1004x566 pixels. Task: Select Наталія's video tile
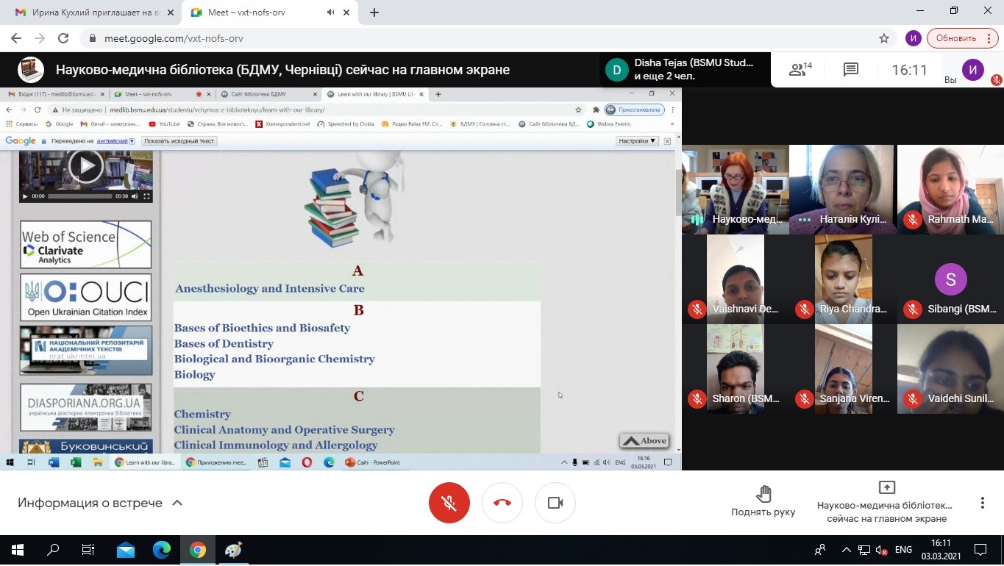click(x=841, y=189)
